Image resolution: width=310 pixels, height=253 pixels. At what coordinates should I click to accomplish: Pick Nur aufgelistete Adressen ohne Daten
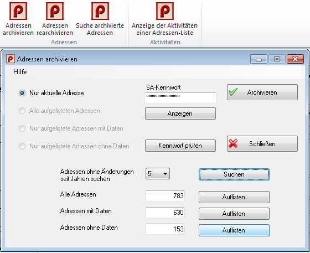(22, 146)
